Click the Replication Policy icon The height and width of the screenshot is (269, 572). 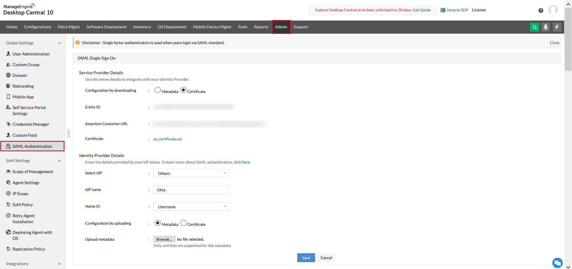pyautogui.click(x=8, y=249)
